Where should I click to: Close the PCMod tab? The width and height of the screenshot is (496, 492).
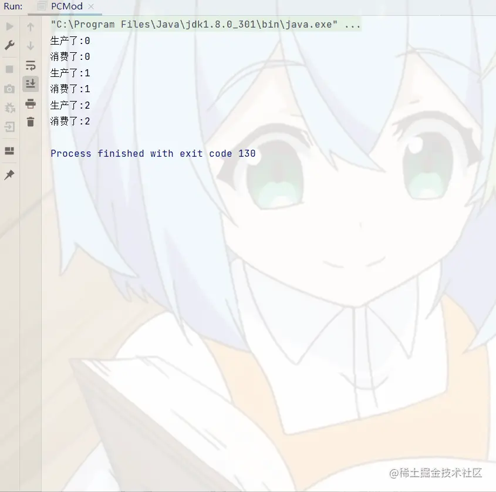click(x=91, y=6)
